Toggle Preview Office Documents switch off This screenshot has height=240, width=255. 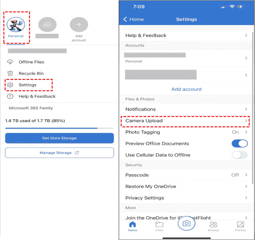(x=240, y=144)
